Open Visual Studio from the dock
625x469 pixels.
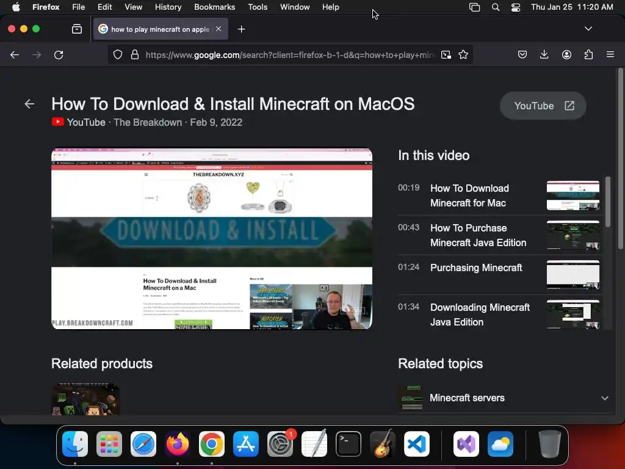click(x=466, y=444)
